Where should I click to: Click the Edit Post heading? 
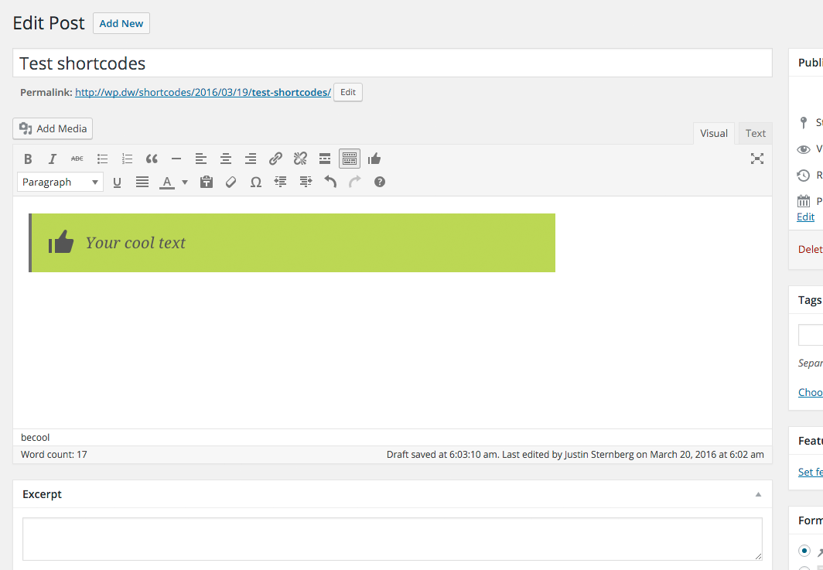click(x=49, y=23)
